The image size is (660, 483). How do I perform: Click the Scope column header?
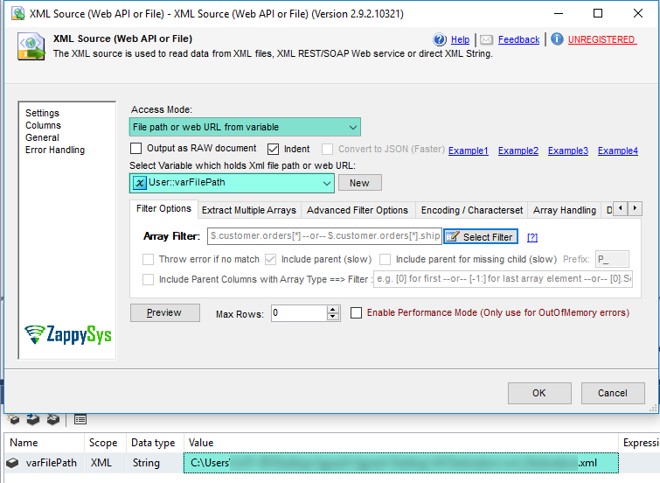click(x=103, y=443)
